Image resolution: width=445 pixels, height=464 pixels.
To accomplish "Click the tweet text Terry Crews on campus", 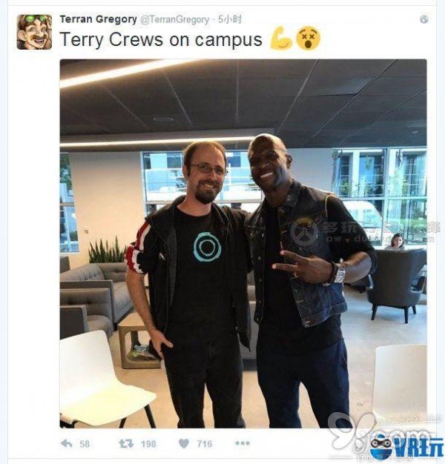I will (161, 39).
